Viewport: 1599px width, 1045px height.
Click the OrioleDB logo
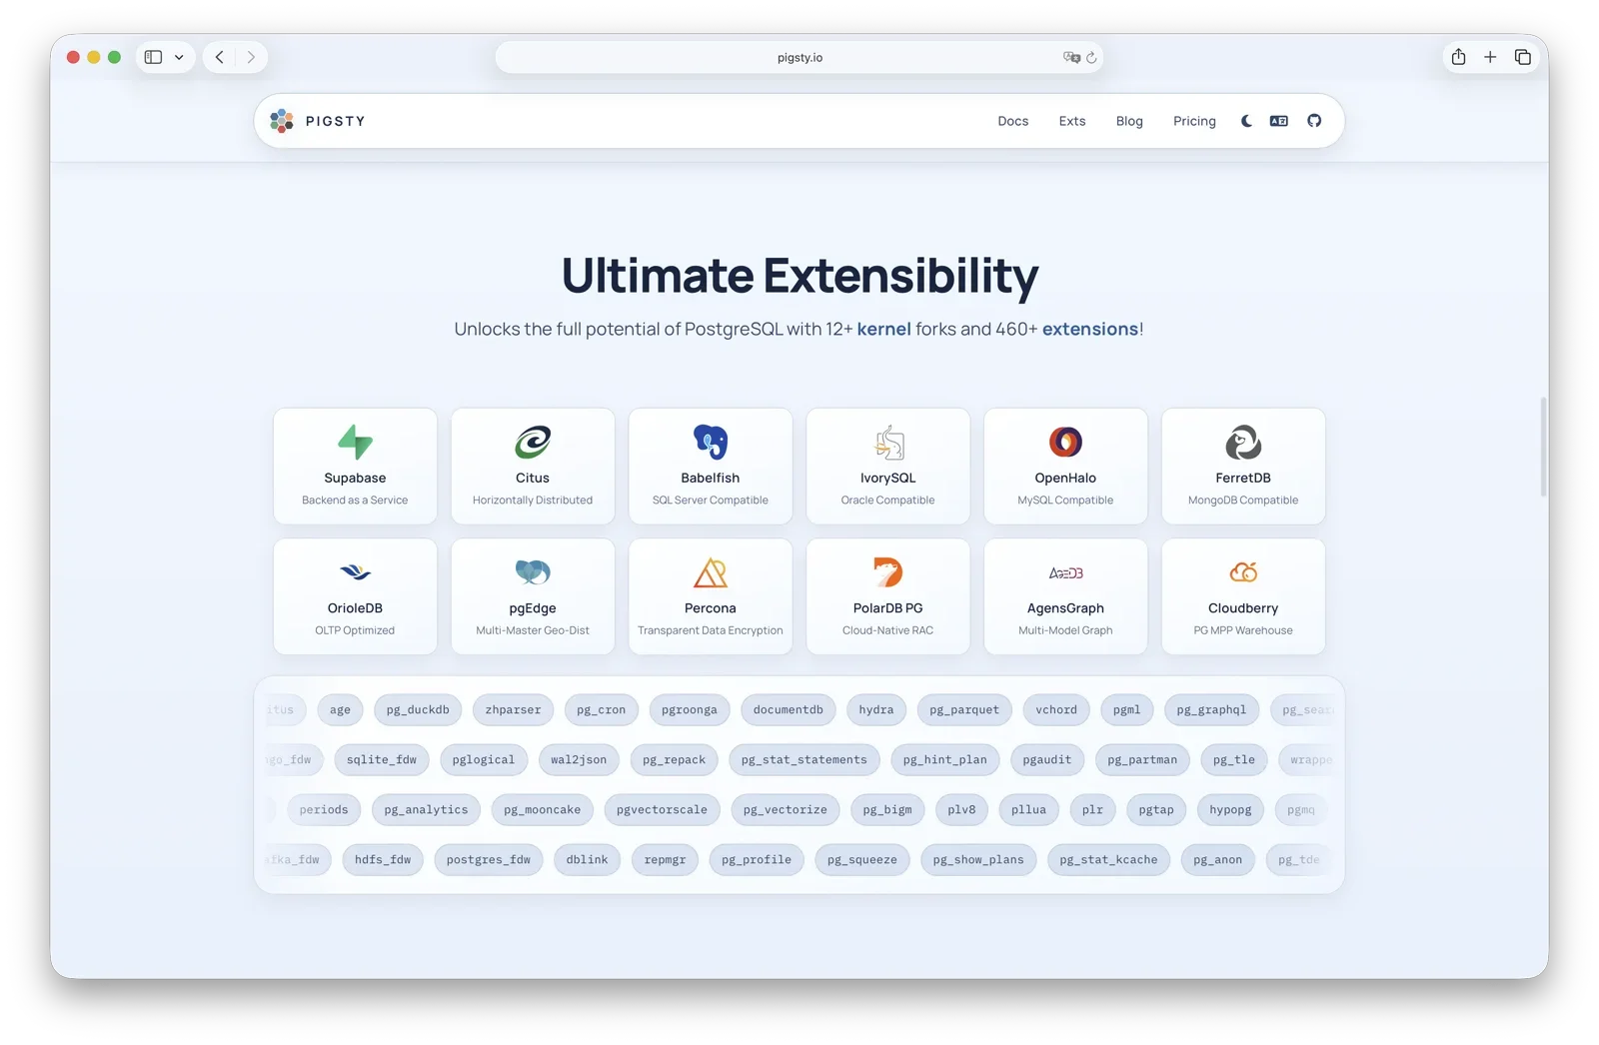coord(355,572)
